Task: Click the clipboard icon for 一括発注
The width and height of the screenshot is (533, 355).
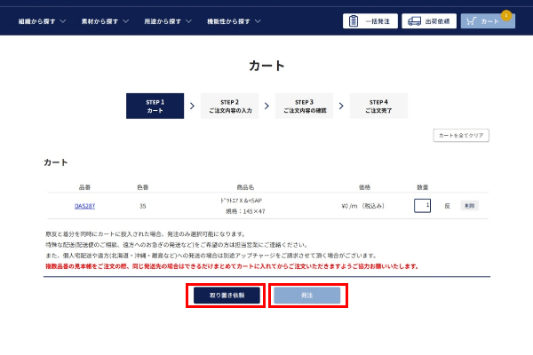Action: click(354, 20)
